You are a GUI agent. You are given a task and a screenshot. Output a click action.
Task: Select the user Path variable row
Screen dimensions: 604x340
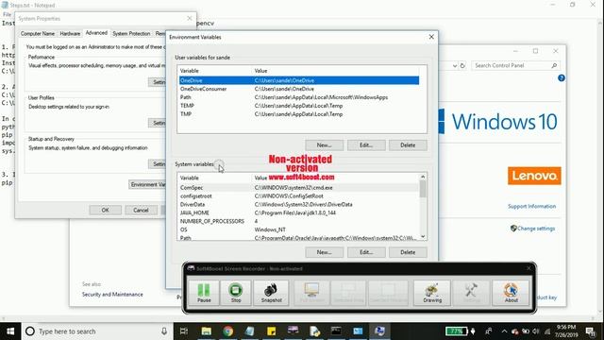299,97
